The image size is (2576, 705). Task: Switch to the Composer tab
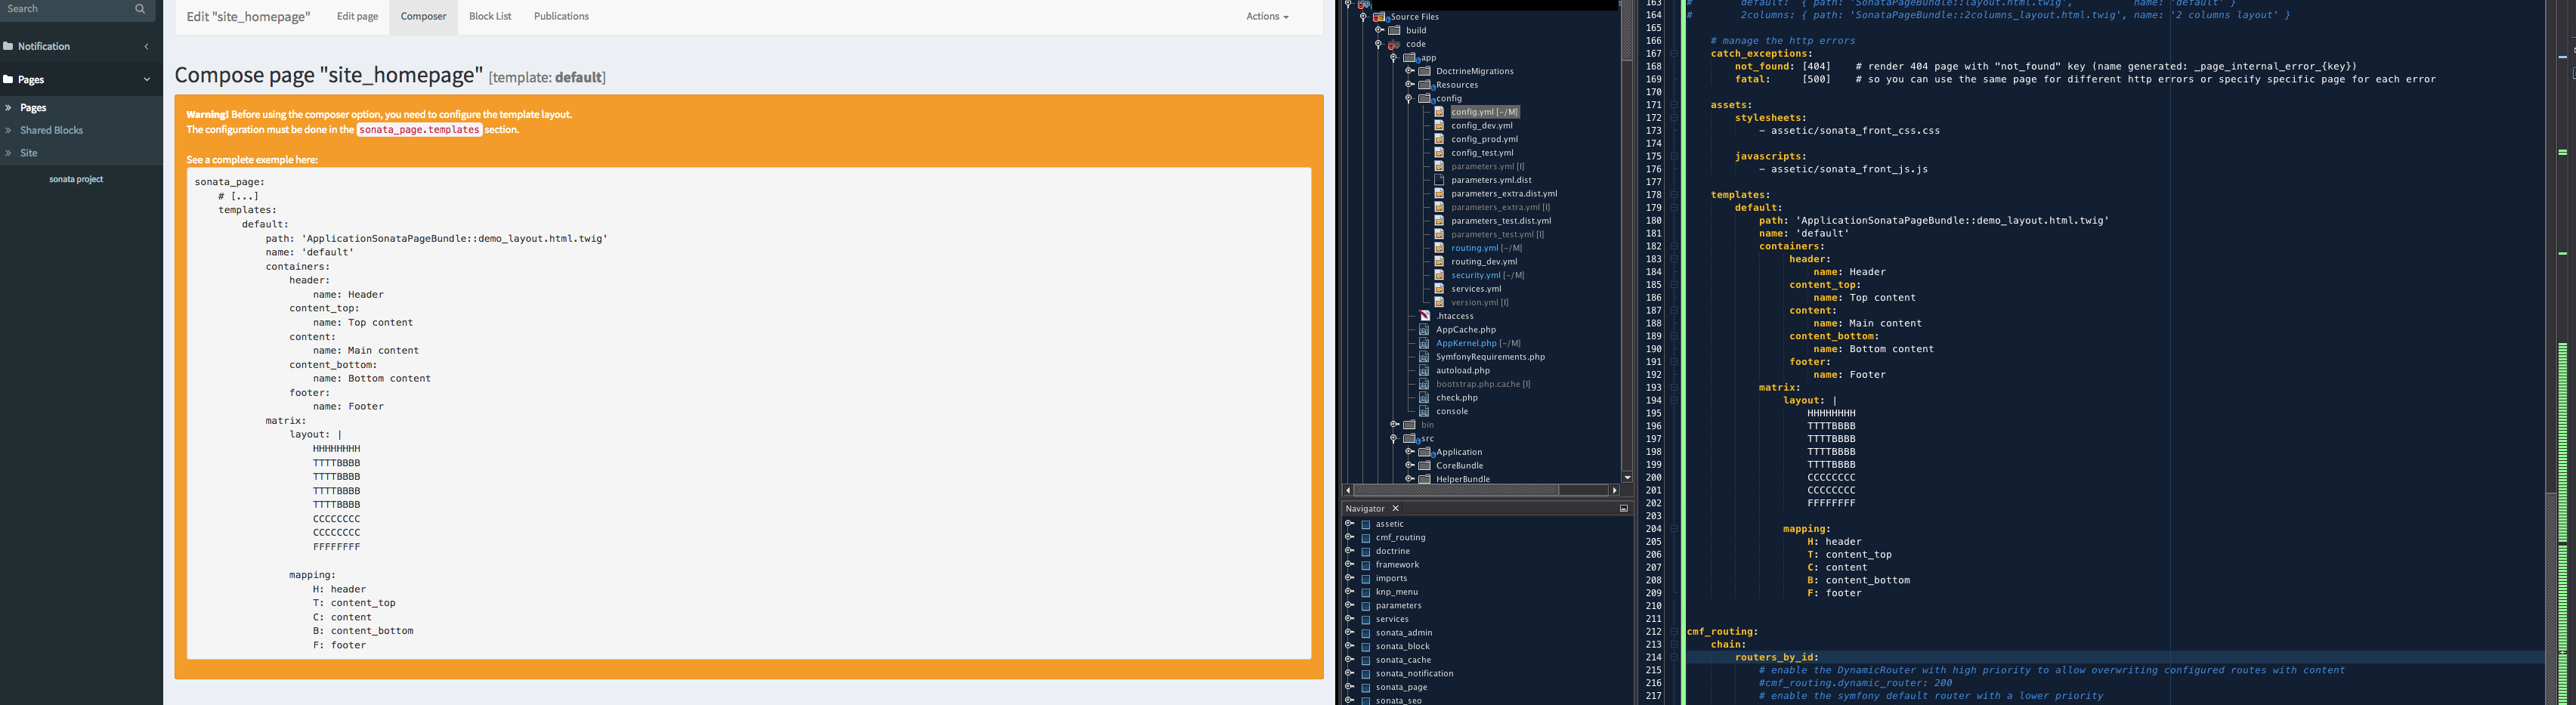point(423,17)
